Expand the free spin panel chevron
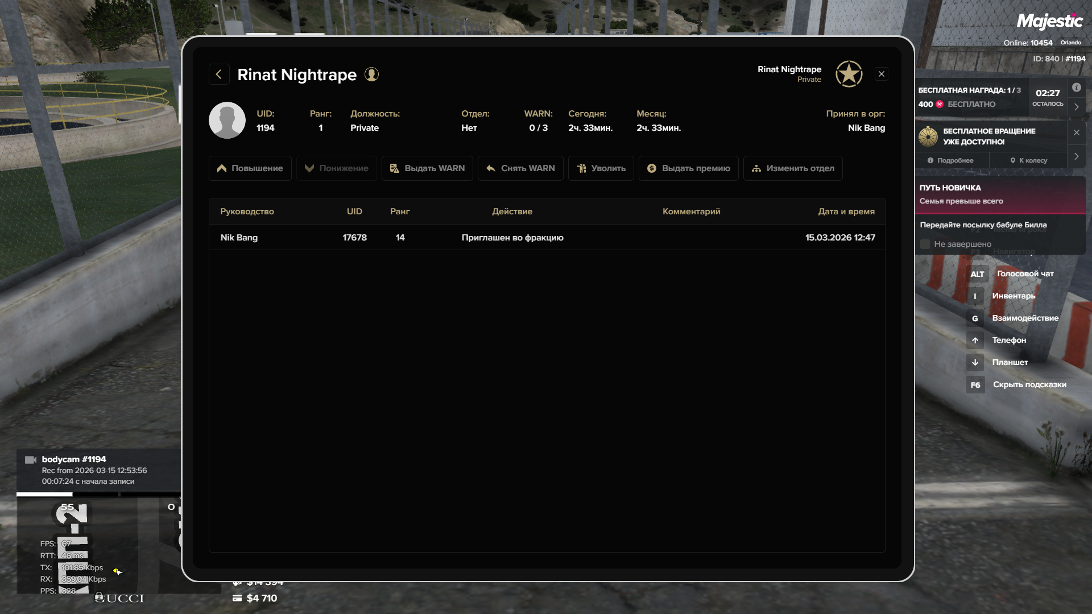1092x614 pixels. pyautogui.click(x=1076, y=156)
